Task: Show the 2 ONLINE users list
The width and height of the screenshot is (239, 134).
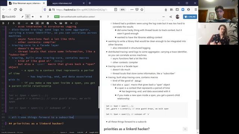Action: [190, 17]
